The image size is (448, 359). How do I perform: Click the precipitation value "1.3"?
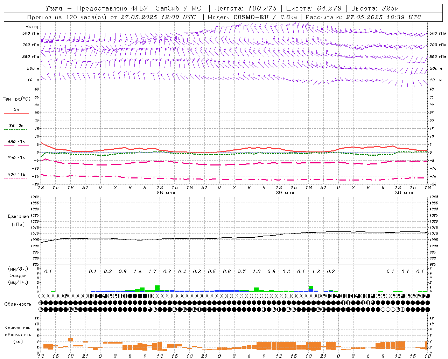(316, 272)
